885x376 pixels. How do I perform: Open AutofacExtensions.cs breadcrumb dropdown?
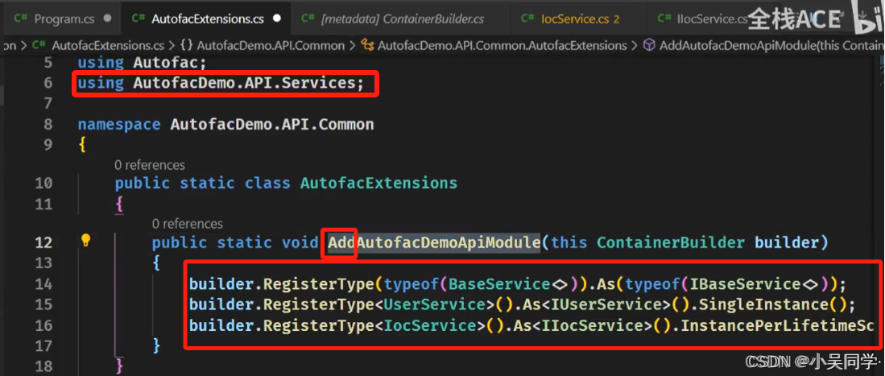[x=108, y=45]
